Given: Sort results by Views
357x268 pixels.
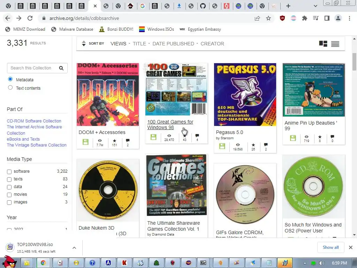Looking at the screenshot, I should 119,44.
